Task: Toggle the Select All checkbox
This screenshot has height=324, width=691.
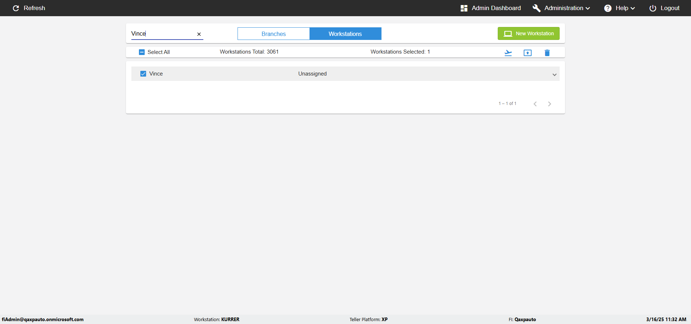Action: 142,52
